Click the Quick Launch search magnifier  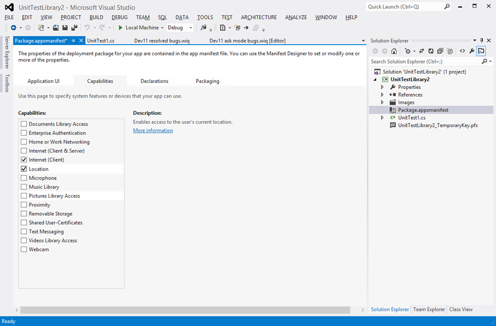click(447, 7)
